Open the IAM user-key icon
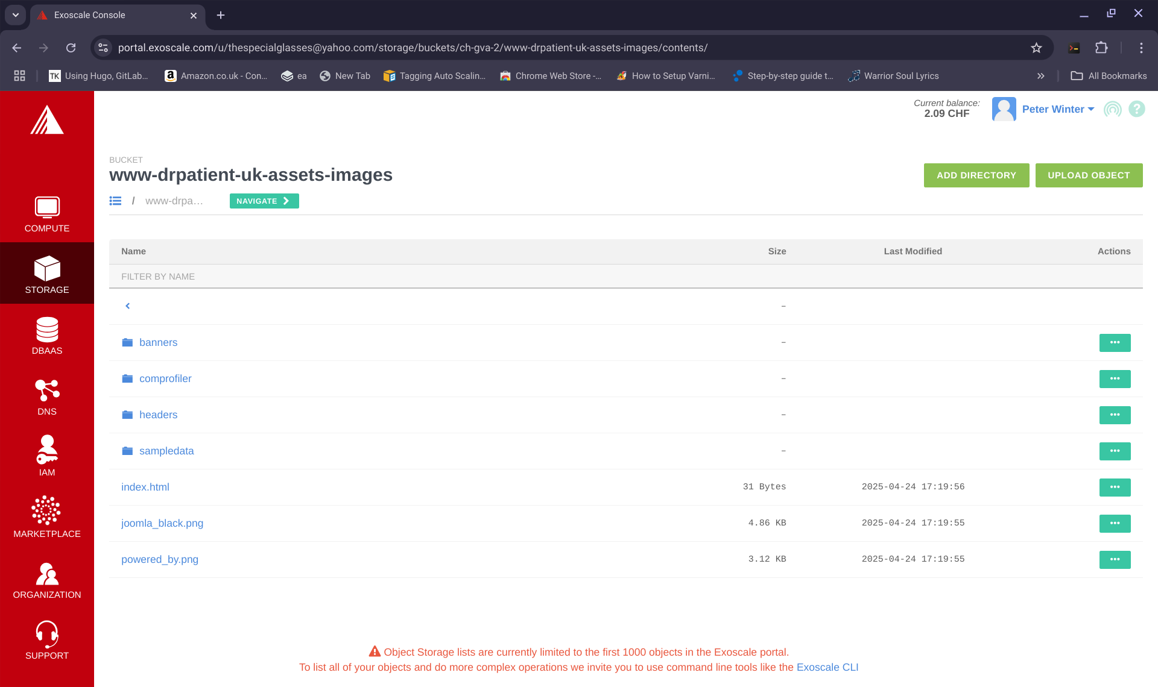 [47, 450]
